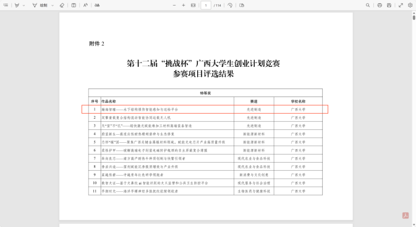Image resolution: width=416 pixels, height=227 pixels.
Task: Click the 附件 2 heading text
Action: pyautogui.click(x=96, y=43)
